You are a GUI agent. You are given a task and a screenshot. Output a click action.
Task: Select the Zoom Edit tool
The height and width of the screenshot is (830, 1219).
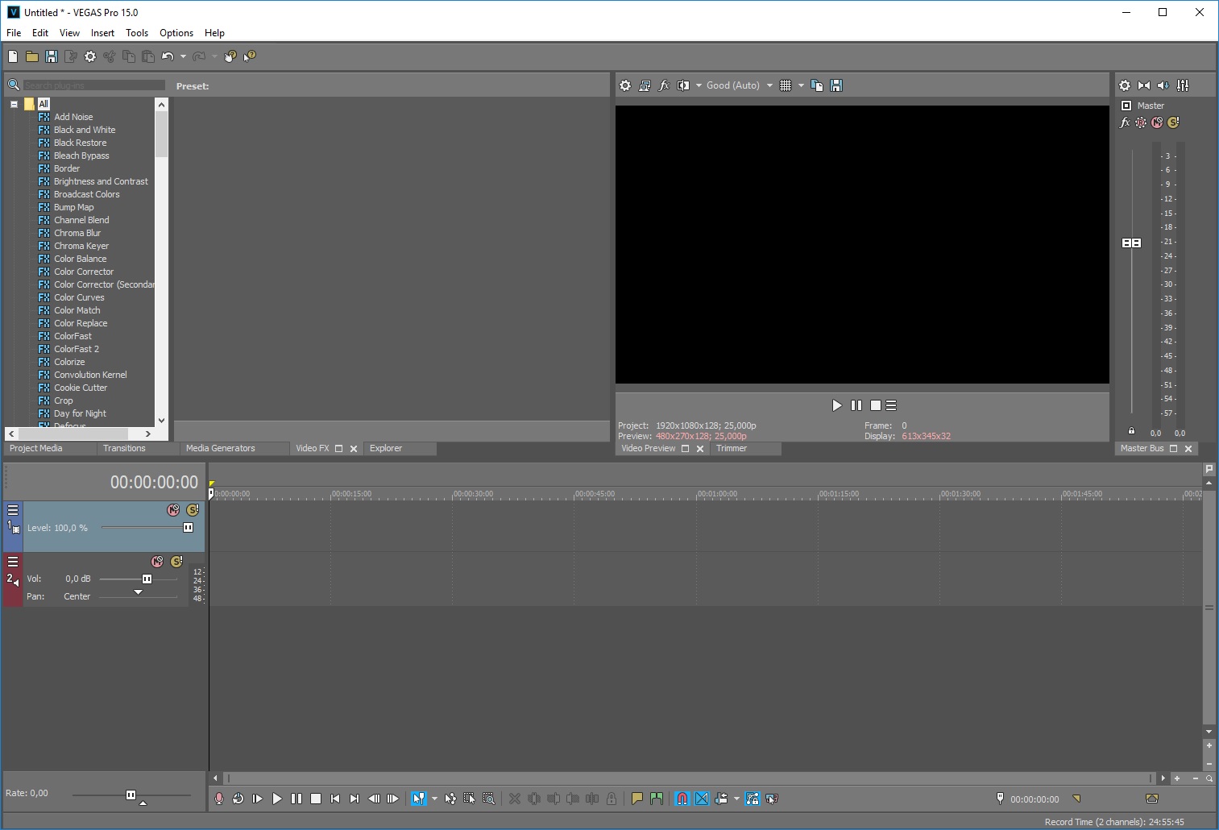point(489,799)
